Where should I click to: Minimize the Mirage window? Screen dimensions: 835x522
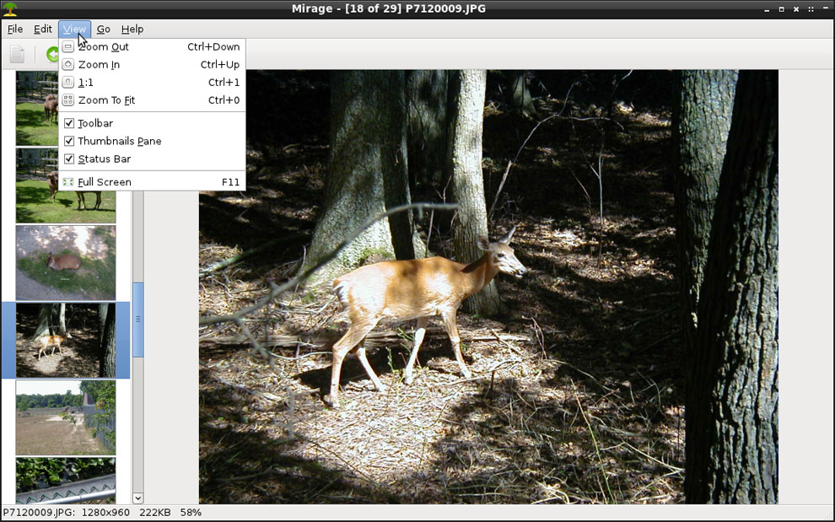[767, 9]
